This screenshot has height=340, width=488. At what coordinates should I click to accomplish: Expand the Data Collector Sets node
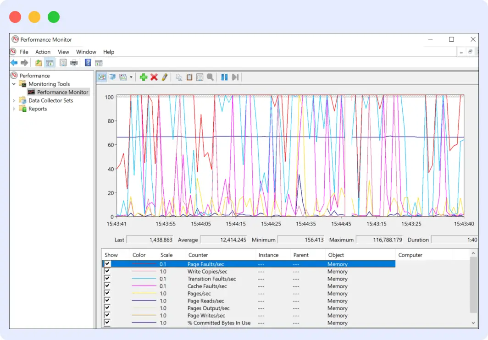[14, 100]
